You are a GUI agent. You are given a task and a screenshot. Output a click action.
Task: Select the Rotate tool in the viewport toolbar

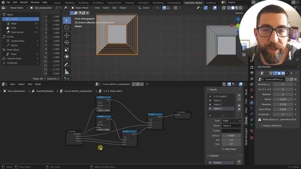click(67, 43)
